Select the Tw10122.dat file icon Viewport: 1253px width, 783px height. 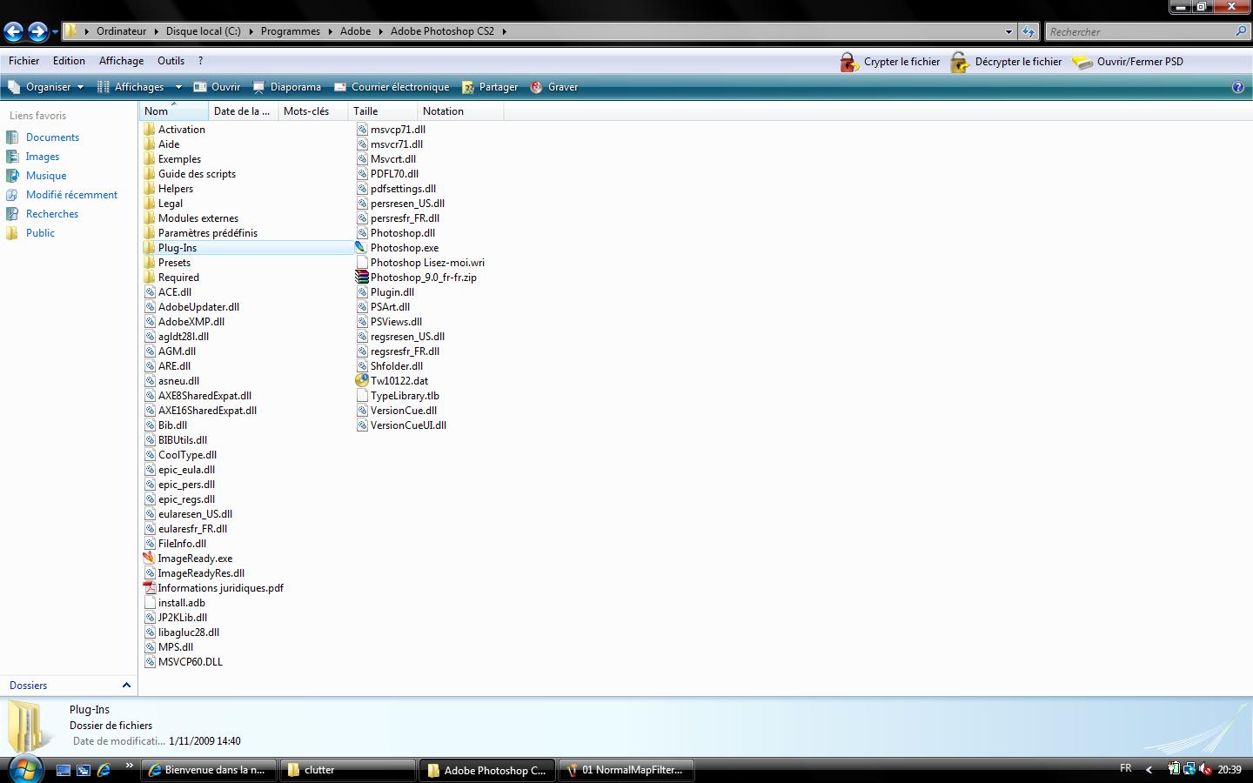point(362,381)
